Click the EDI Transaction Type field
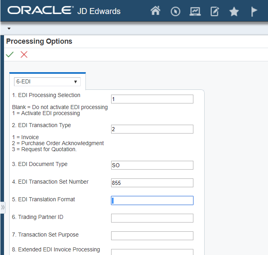The height and width of the screenshot is (255, 268). click(x=152, y=129)
